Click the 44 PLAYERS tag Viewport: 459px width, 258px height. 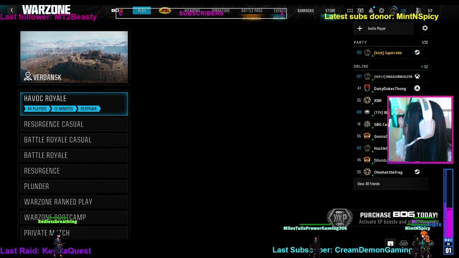tap(37, 109)
